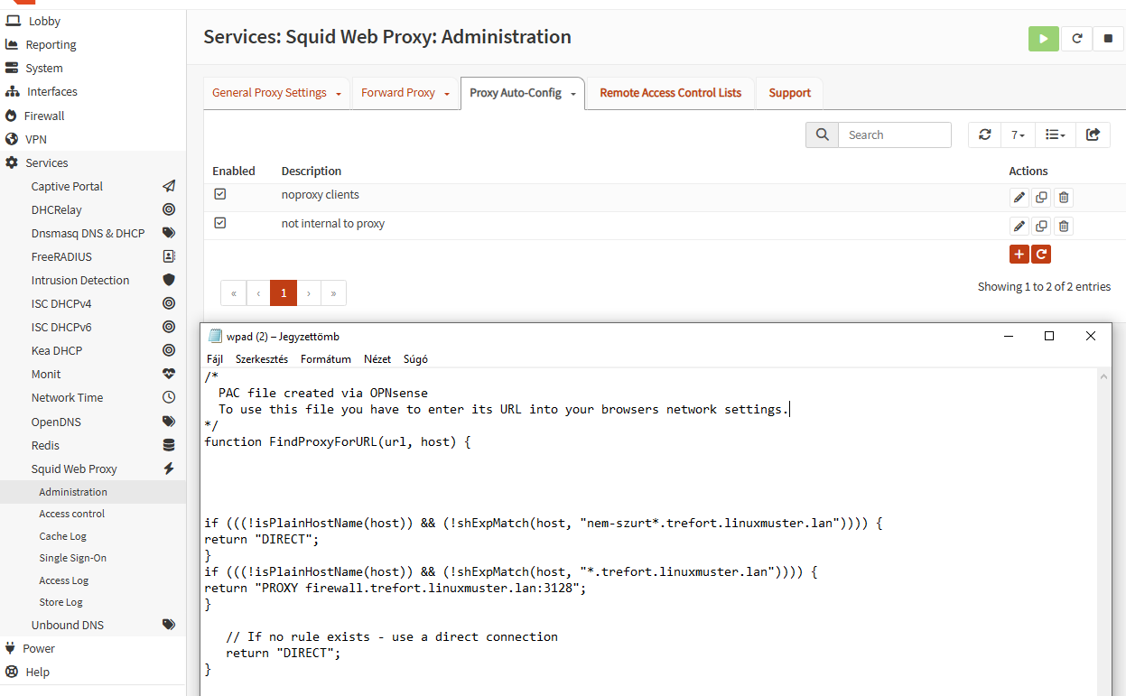Image resolution: width=1126 pixels, height=696 pixels.
Task: Toggle enabled checkbox for 'noproxy clients'
Action: click(219, 194)
